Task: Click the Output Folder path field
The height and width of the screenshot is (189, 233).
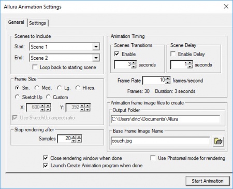Action: (165, 119)
